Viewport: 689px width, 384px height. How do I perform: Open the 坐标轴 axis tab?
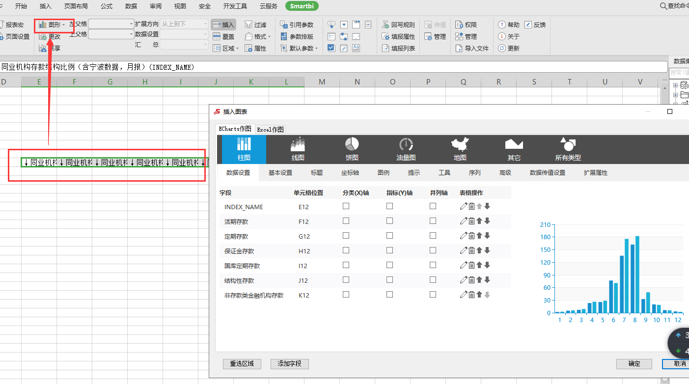[x=350, y=173]
